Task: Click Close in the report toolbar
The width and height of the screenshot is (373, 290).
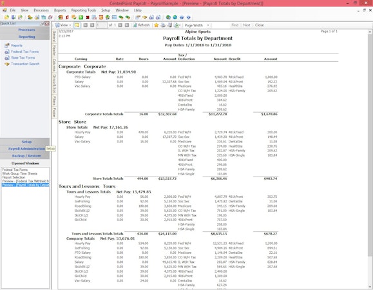Action: [x=259, y=25]
